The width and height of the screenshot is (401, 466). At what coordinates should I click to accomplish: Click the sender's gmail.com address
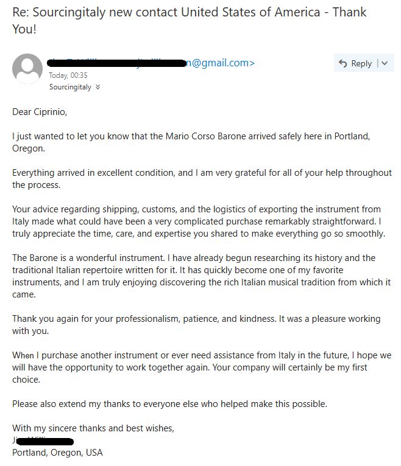(151, 63)
